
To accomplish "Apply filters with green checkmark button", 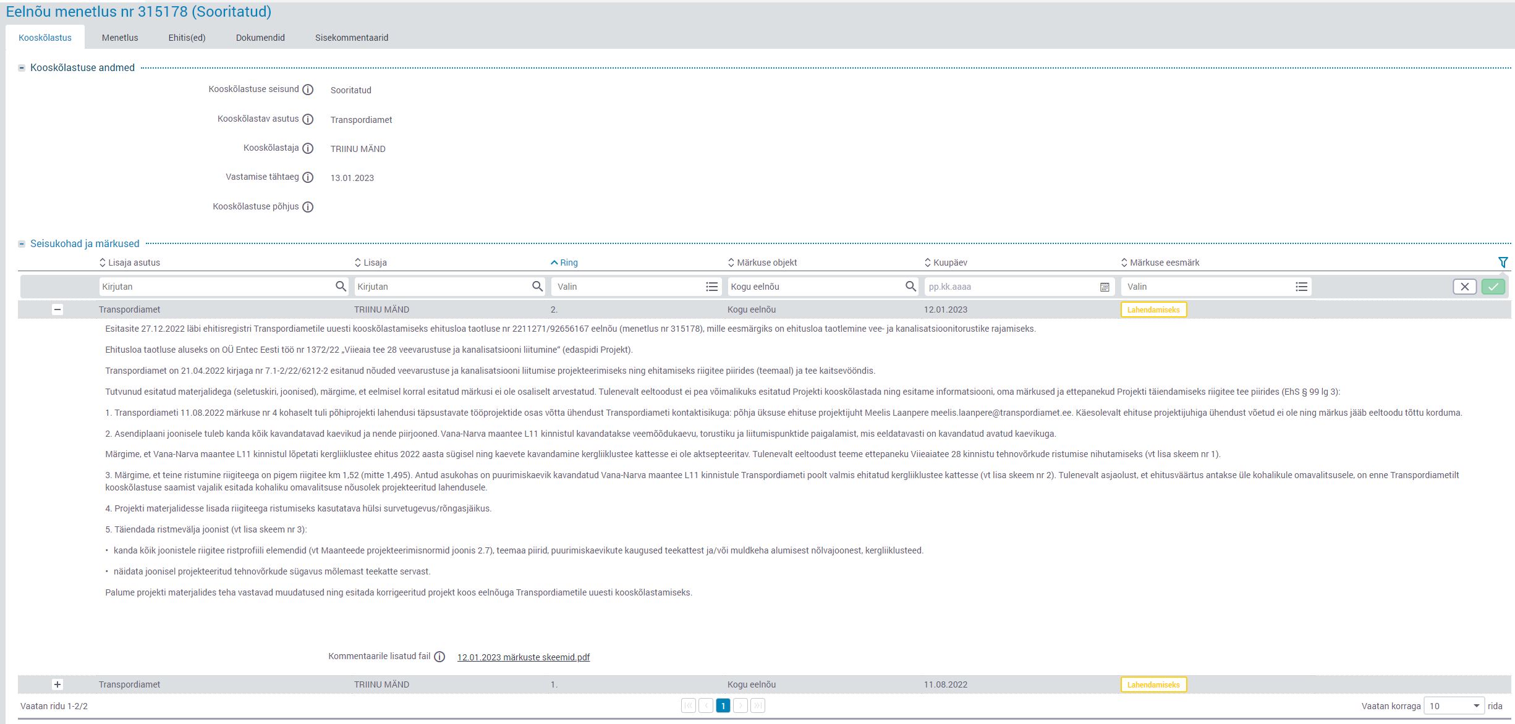I will (1493, 287).
